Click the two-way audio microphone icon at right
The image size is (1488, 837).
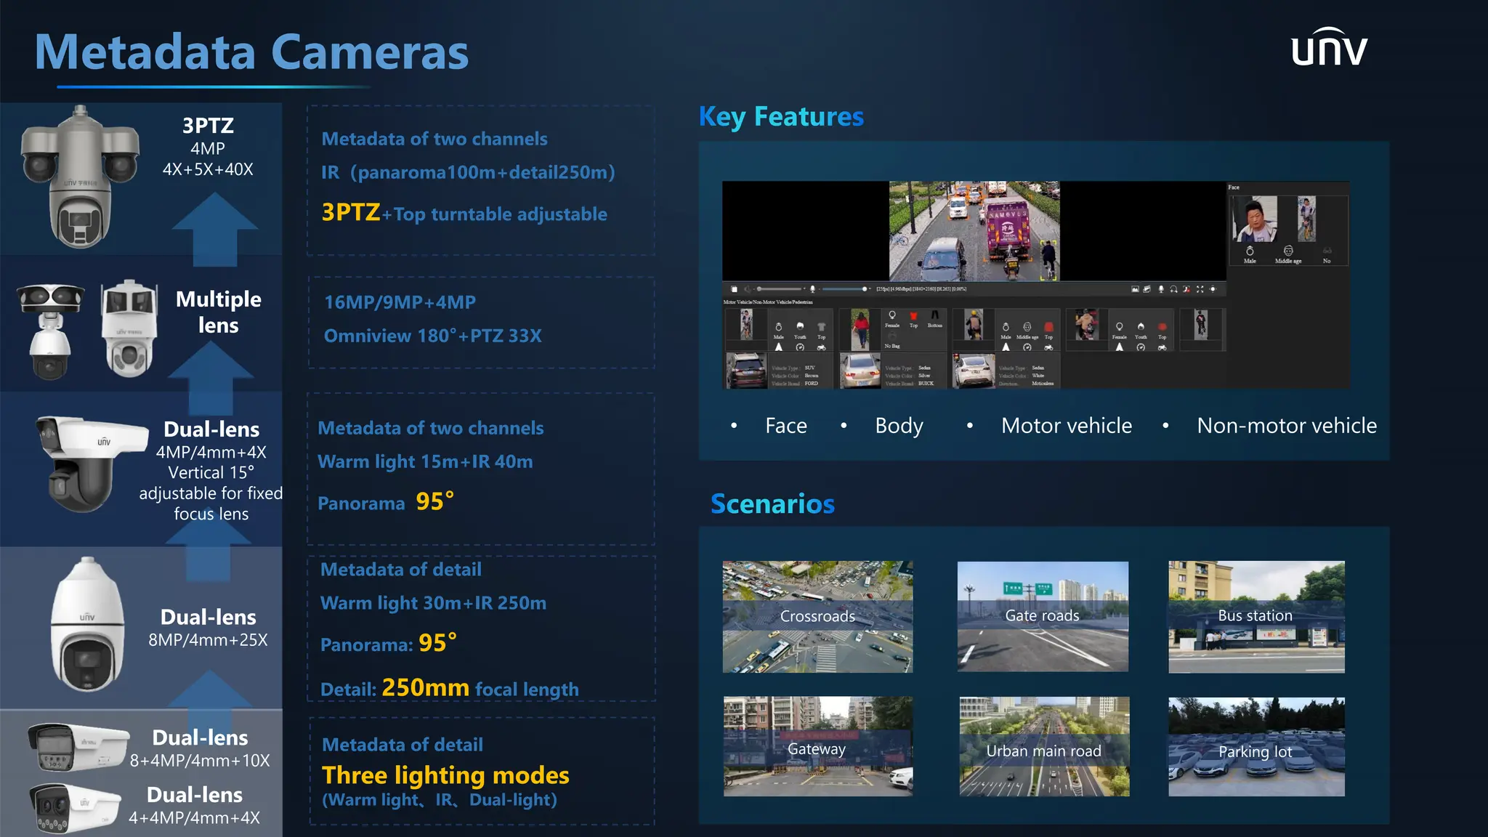1161,289
